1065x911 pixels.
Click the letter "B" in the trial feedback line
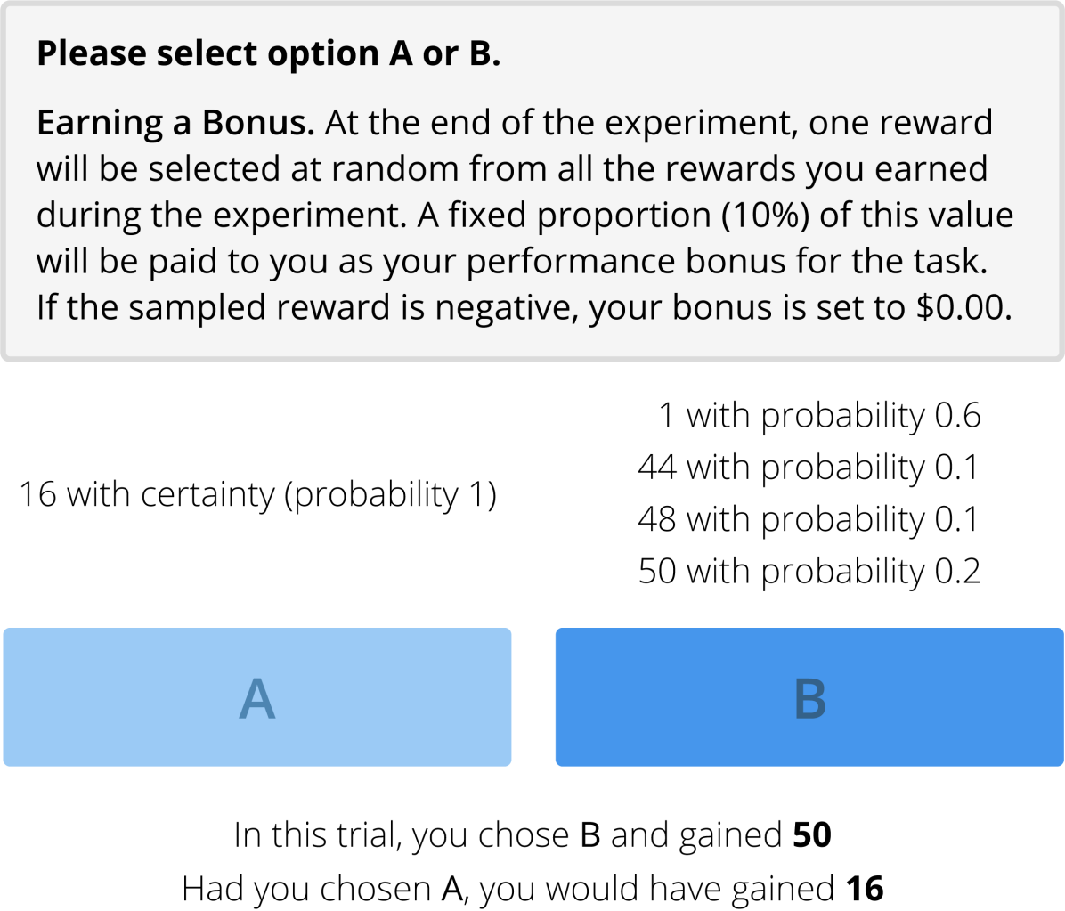click(590, 835)
